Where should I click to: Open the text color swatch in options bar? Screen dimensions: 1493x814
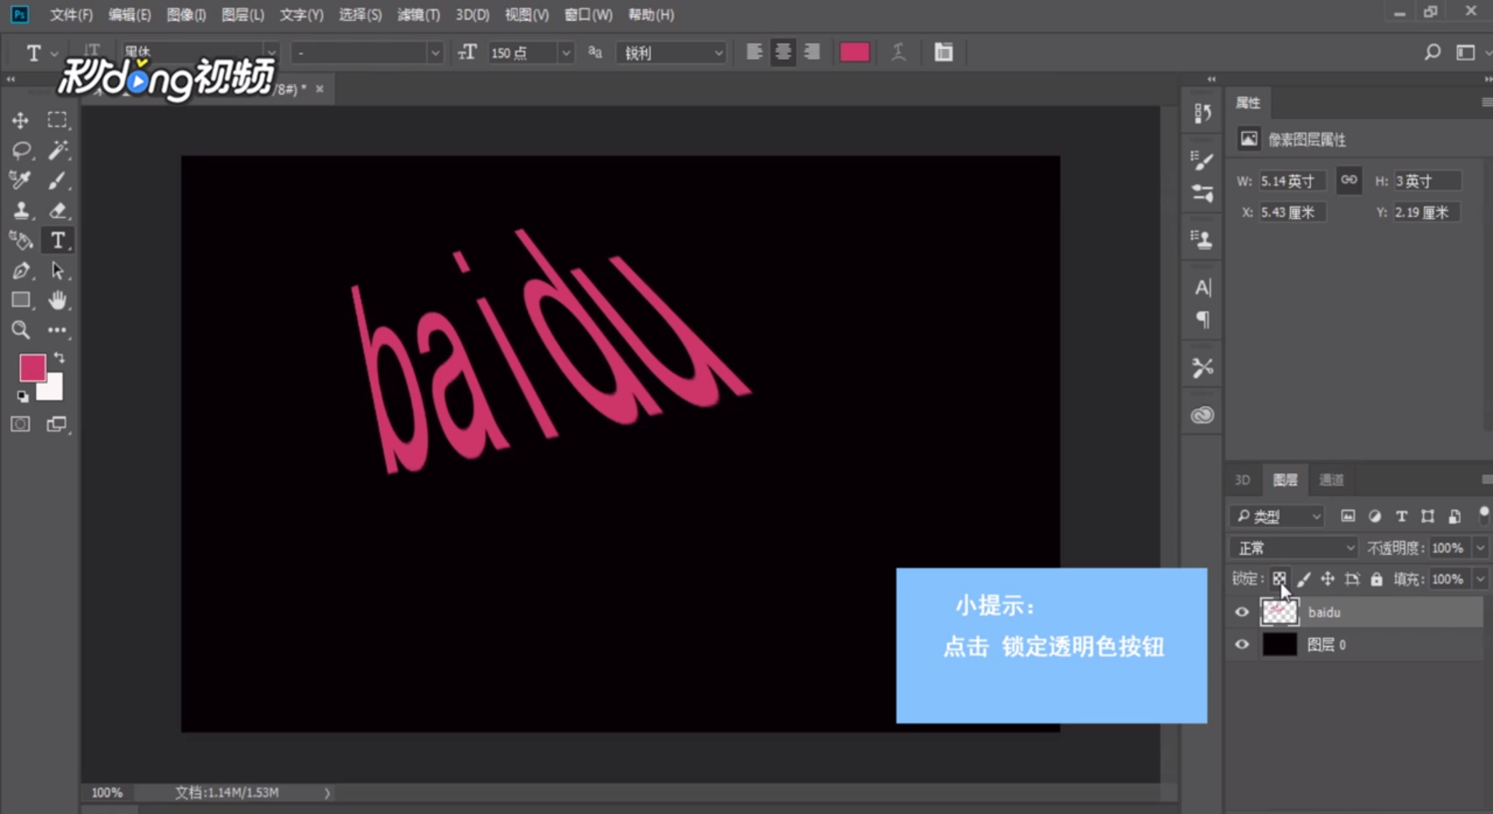855,52
